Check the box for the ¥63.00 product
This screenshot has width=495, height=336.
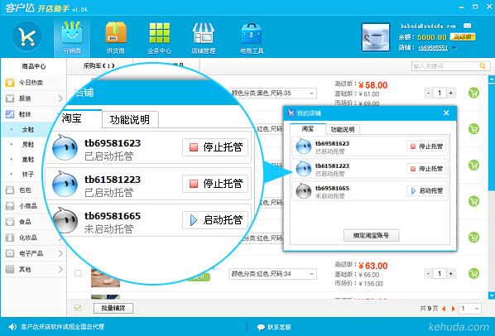pyautogui.click(x=78, y=273)
